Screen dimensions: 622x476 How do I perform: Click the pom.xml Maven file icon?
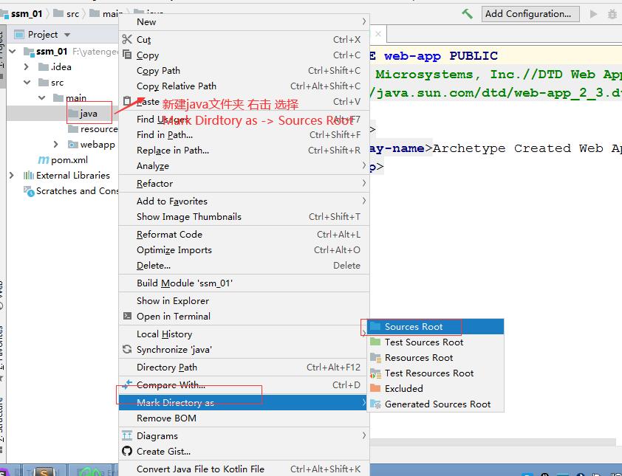tap(44, 160)
